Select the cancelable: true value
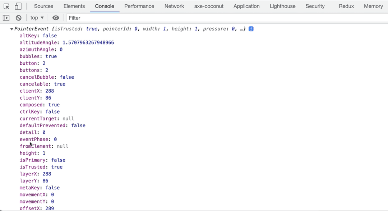388x211 pixels. pos(60,84)
